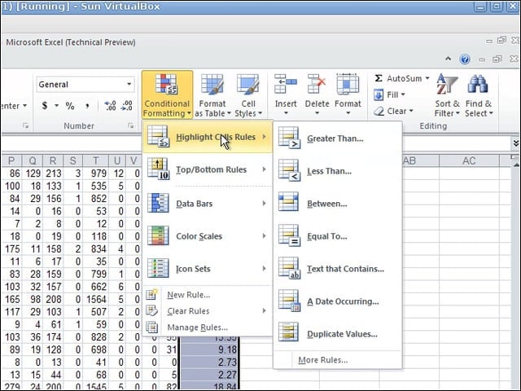Open Format as Table gallery
521x391 pixels.
pos(212,95)
